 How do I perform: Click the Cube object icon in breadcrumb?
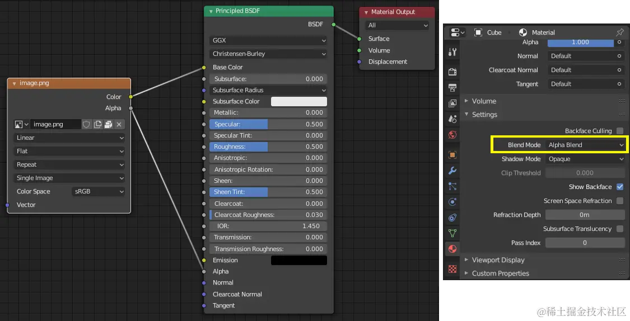click(478, 32)
